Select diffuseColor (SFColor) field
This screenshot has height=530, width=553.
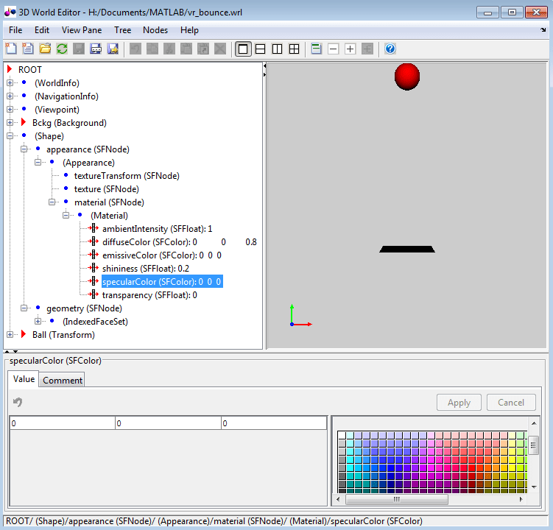tap(179, 242)
